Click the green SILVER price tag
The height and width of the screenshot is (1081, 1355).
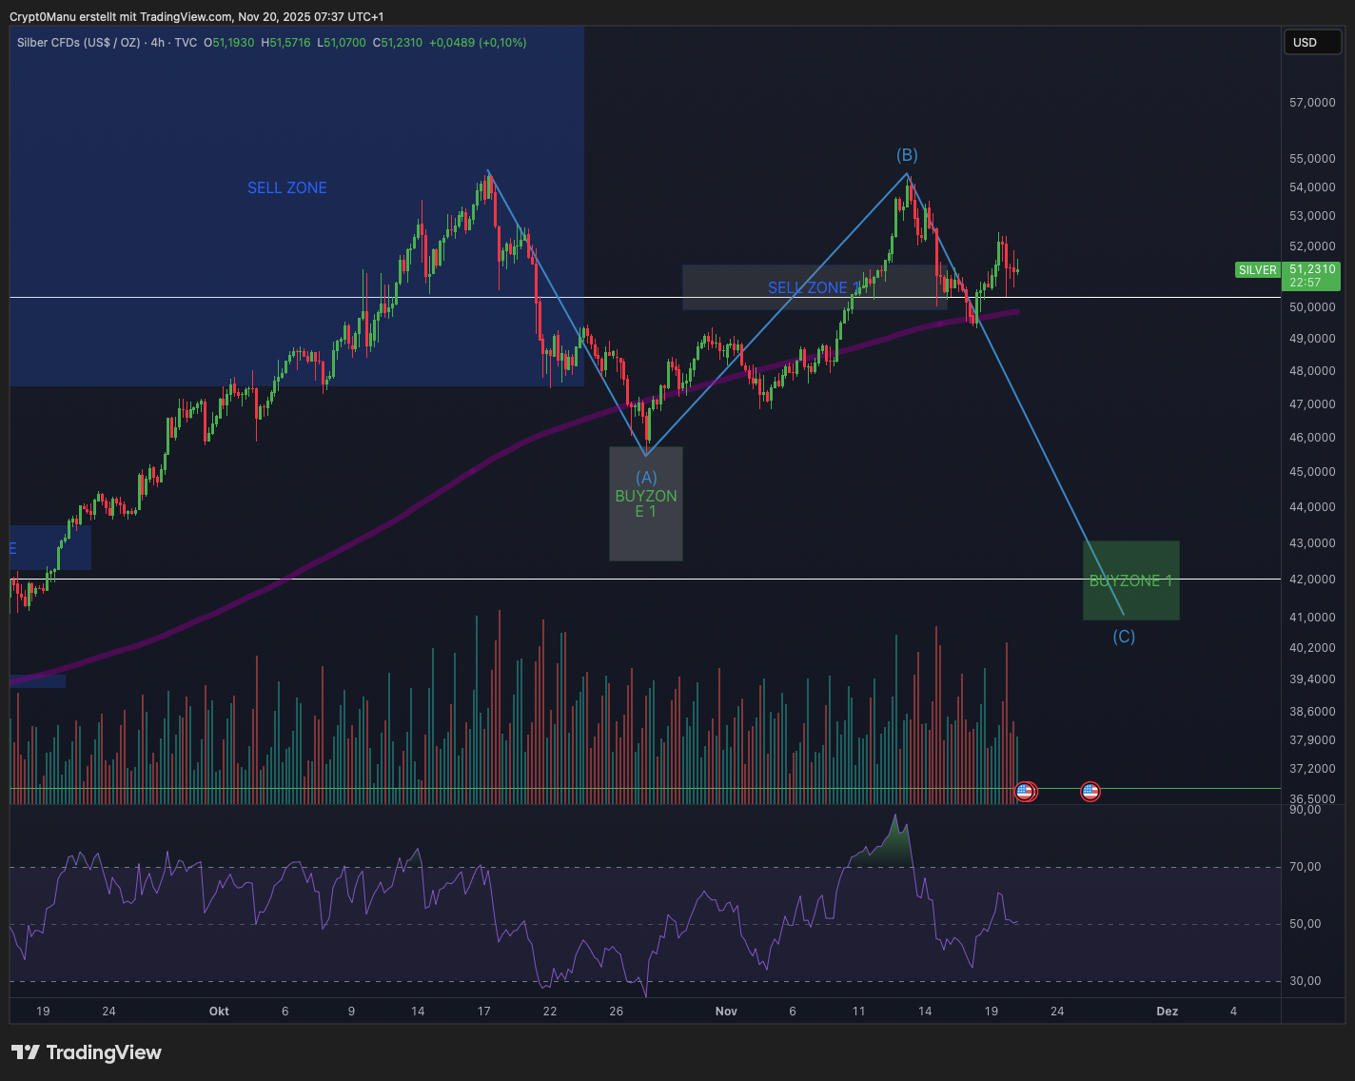1257,270
